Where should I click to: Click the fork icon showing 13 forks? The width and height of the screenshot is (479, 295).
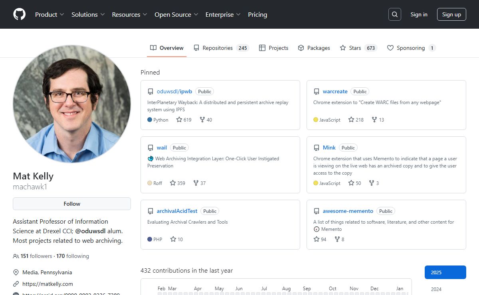click(374, 120)
